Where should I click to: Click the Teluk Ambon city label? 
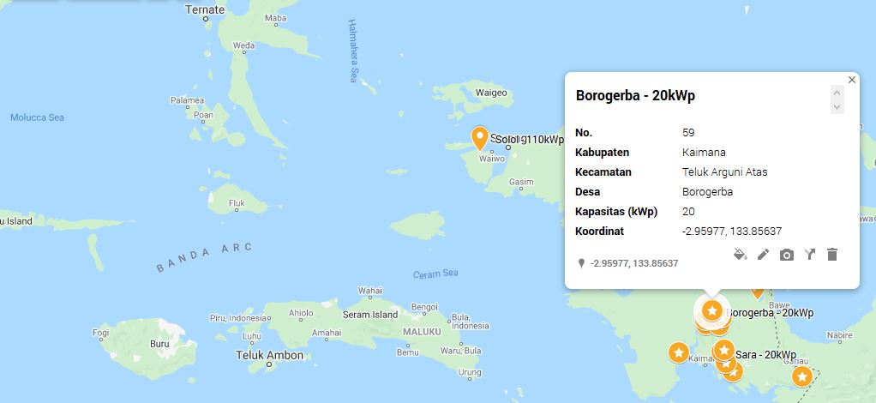click(x=270, y=355)
